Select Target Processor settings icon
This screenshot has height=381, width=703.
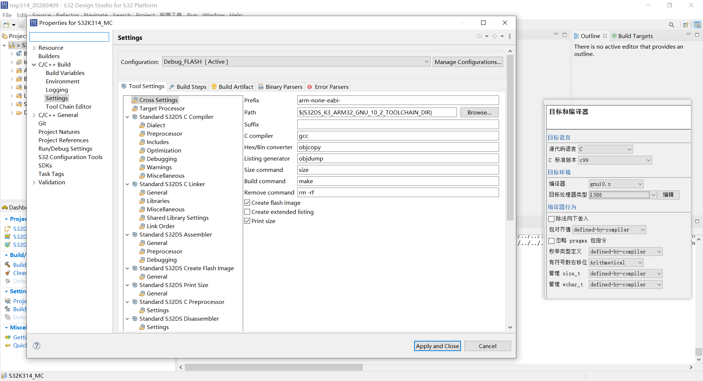135,108
